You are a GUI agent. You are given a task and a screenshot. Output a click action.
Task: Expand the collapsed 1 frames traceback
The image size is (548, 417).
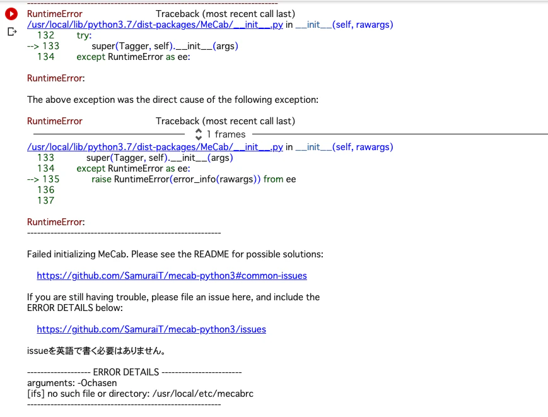[x=220, y=134]
